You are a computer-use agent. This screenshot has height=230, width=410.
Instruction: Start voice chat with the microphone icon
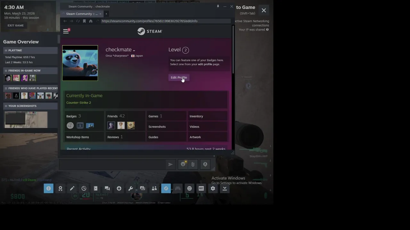click(x=205, y=164)
